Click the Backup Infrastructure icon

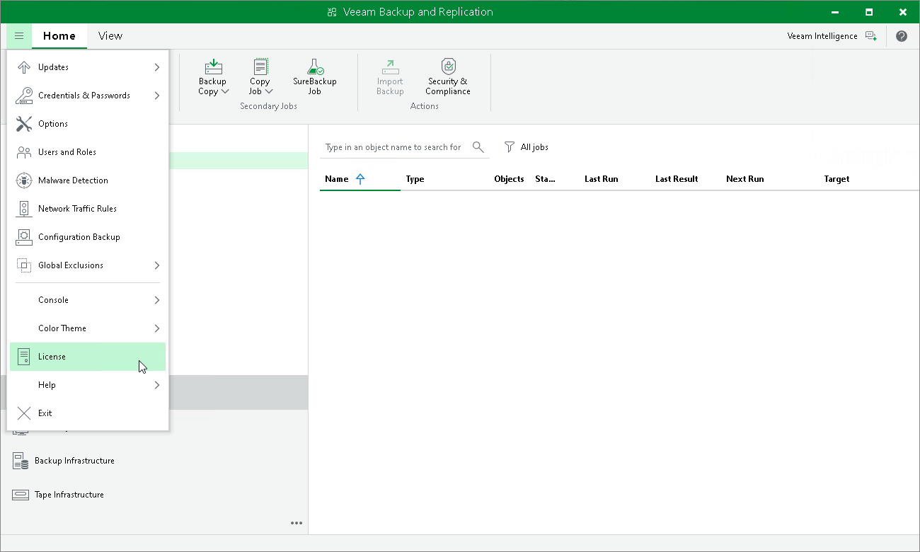[21, 461]
